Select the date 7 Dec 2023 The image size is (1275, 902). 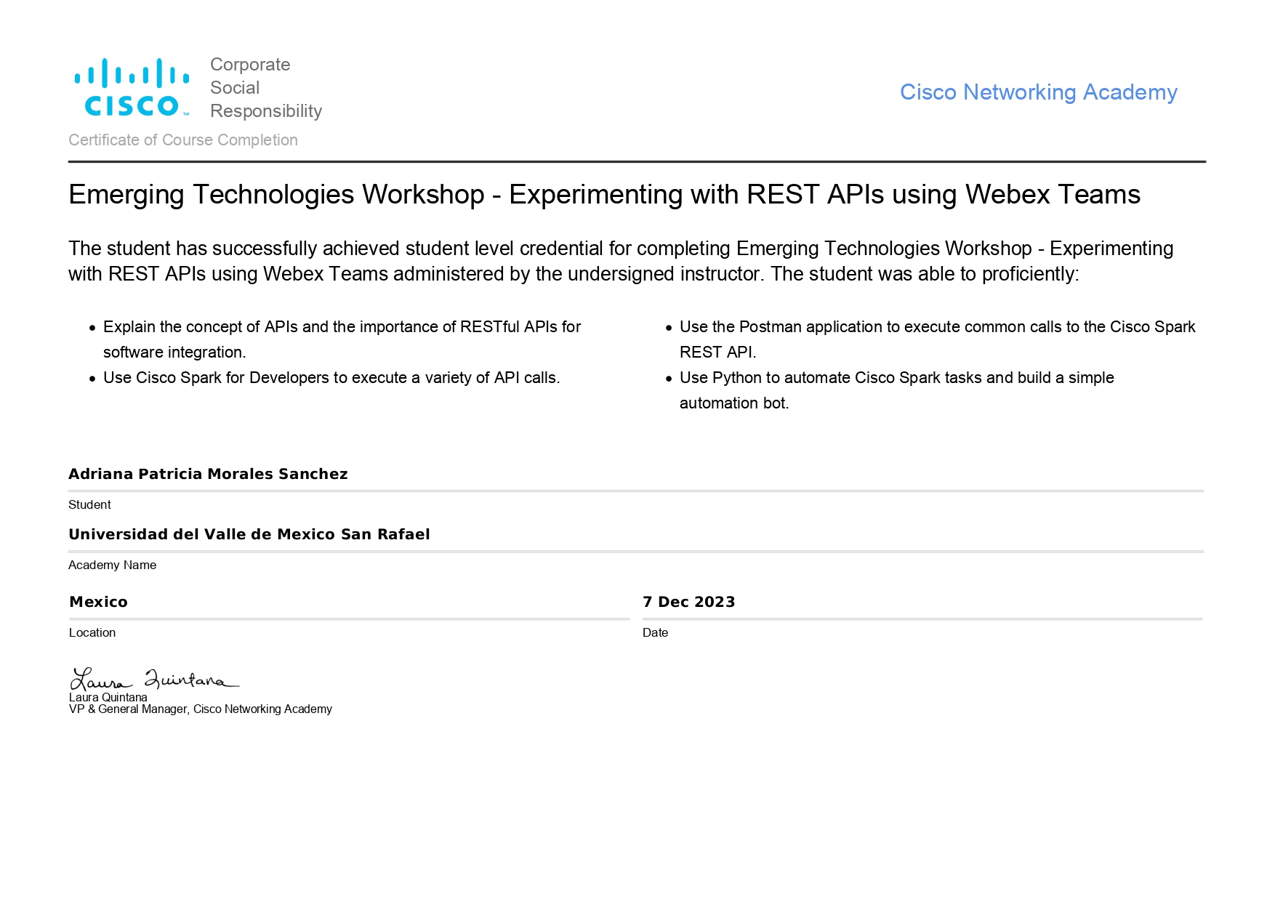point(688,602)
